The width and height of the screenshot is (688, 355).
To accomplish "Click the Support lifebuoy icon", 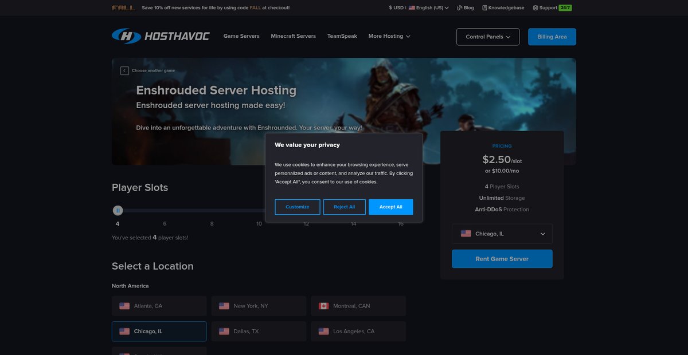I will coord(535,8).
